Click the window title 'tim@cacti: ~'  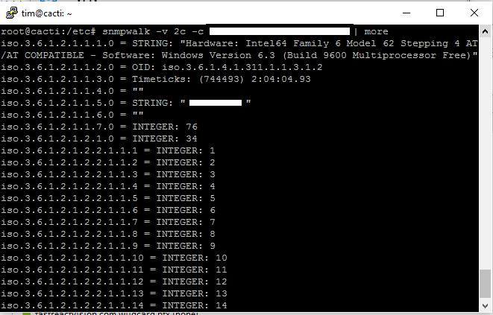(46, 13)
